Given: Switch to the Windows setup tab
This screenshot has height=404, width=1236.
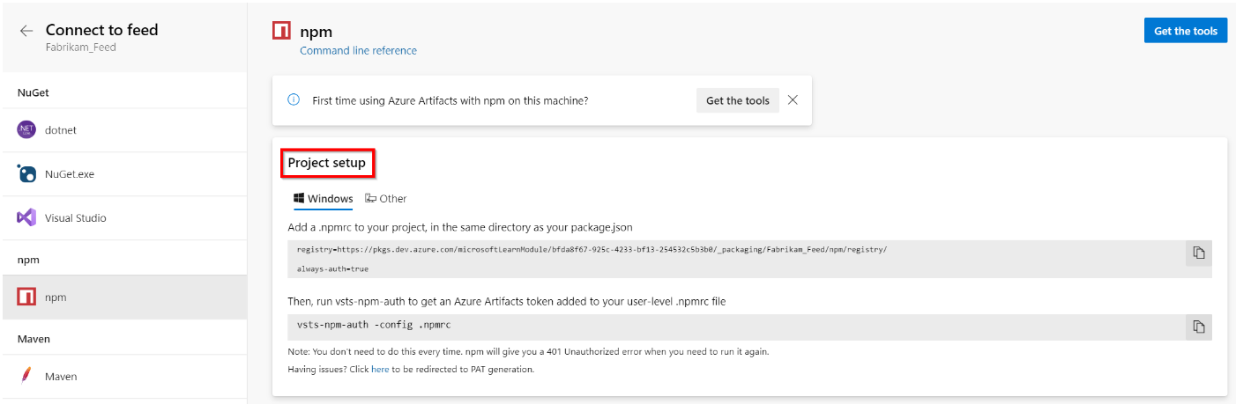Looking at the screenshot, I should [323, 199].
